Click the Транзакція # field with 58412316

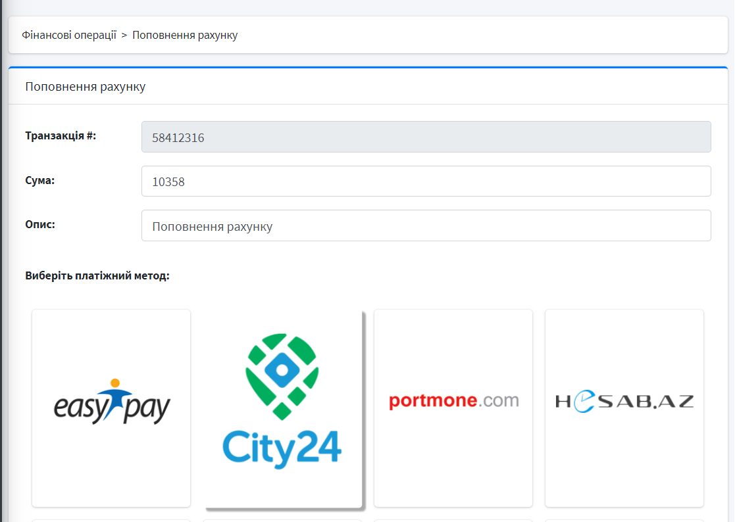[x=426, y=137]
